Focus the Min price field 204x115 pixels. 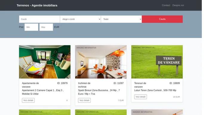[x=31, y=27]
